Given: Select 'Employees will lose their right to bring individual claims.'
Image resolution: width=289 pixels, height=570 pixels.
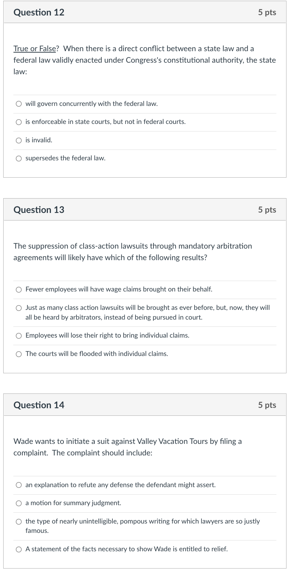Looking at the screenshot, I should [x=18, y=335].
